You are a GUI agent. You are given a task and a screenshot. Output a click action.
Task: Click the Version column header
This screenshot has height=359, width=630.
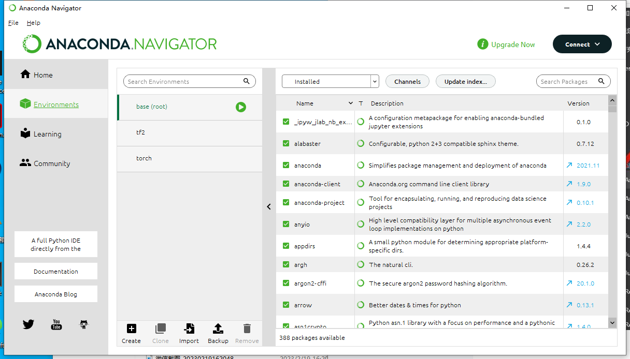click(578, 103)
